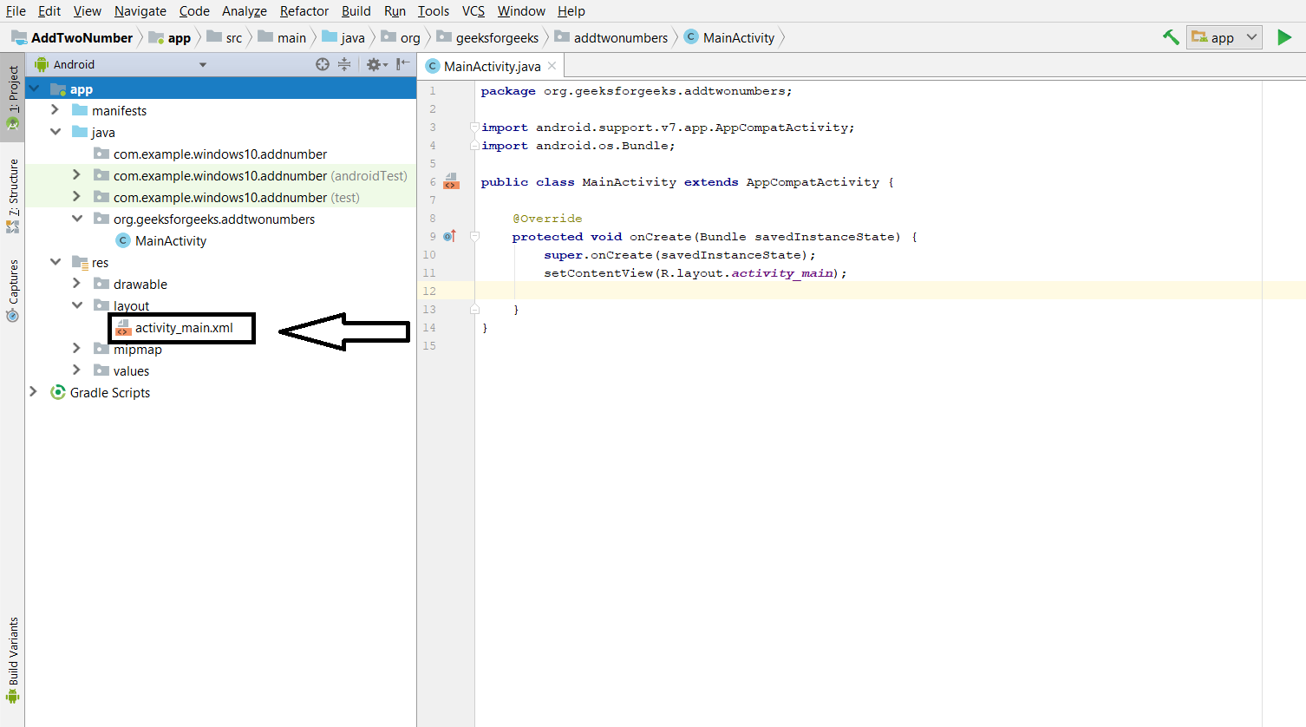The image size is (1306, 727).
Task: Open project panel settings gear icon
Action: click(375, 64)
